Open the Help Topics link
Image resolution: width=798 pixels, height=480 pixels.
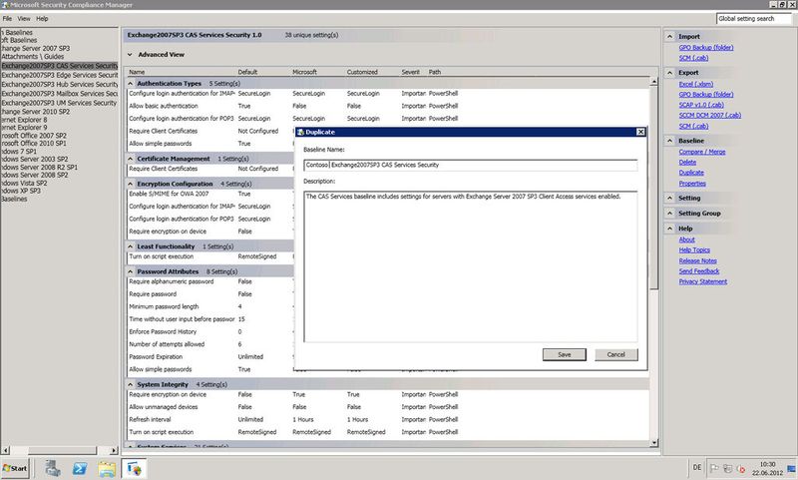click(694, 249)
